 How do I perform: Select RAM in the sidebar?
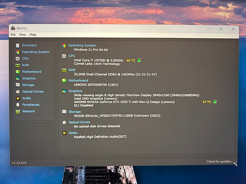click(25, 65)
